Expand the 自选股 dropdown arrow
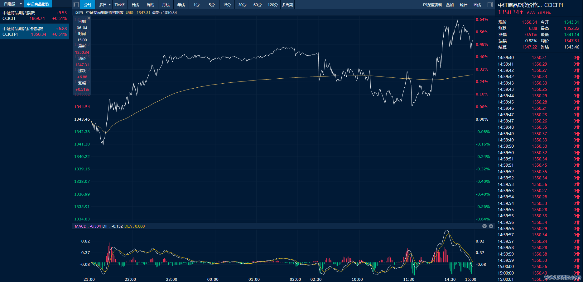The width and height of the screenshot is (583, 282). click(21, 4)
